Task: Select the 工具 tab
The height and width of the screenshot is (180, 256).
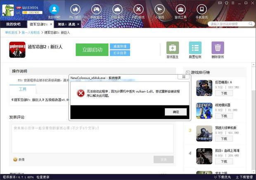Action: point(22,89)
